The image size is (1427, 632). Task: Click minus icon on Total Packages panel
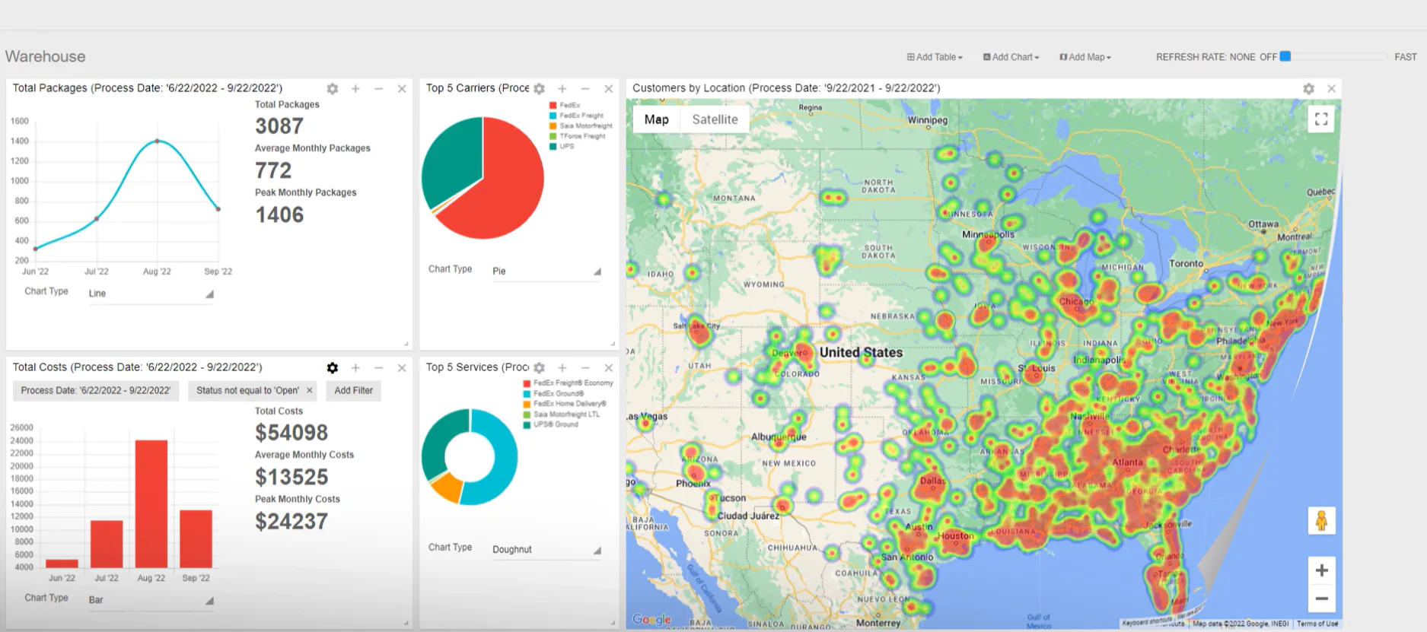coord(378,89)
